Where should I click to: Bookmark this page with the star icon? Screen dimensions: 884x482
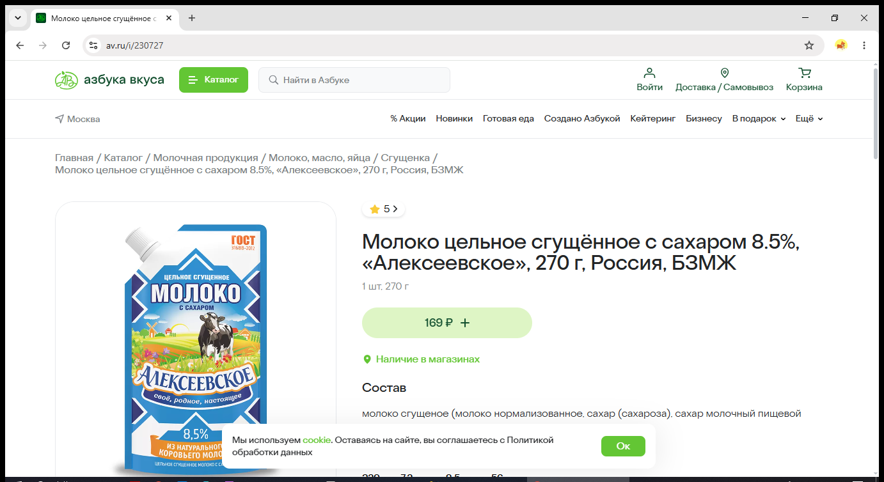pyautogui.click(x=809, y=45)
